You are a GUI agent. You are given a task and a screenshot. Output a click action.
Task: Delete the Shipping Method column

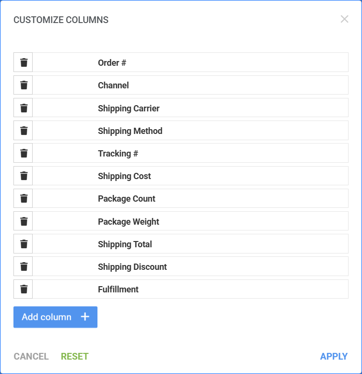point(24,131)
